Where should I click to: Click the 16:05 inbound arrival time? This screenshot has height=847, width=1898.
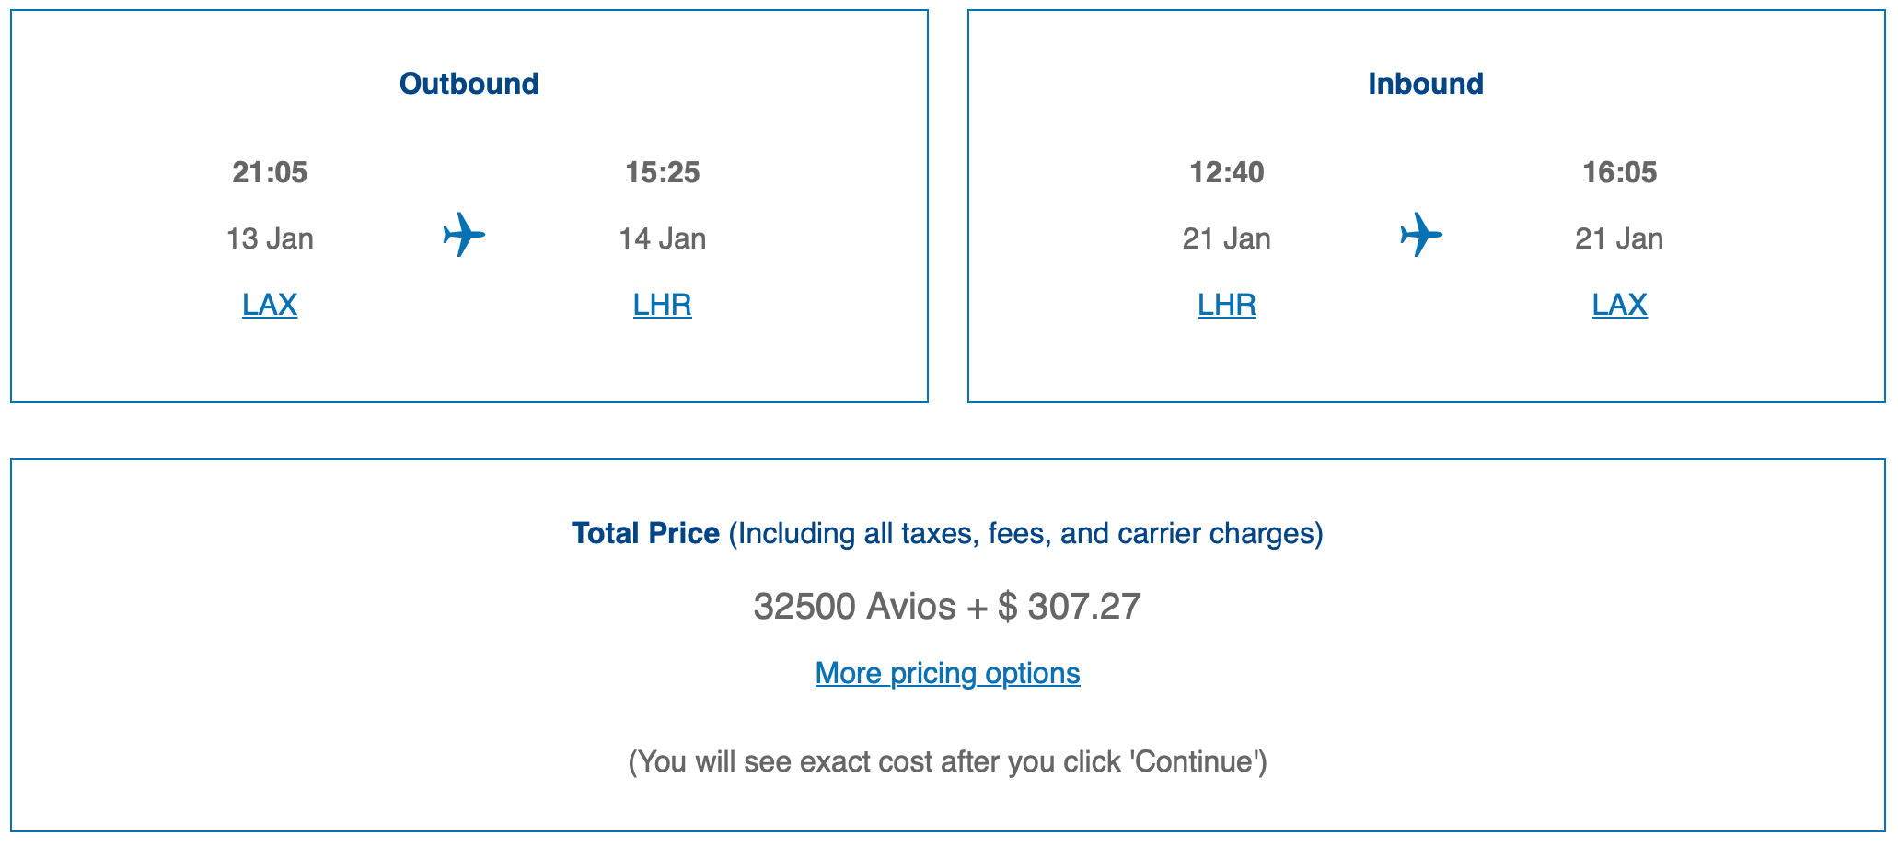tap(1620, 171)
